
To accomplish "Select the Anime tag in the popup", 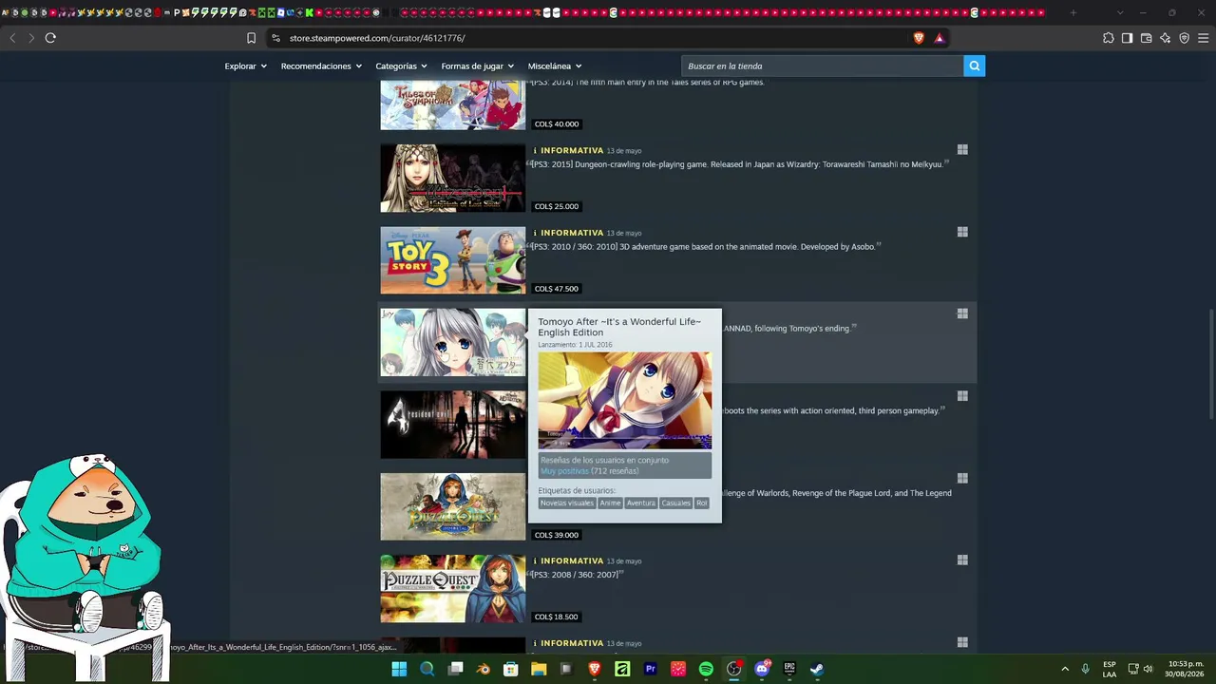I will click(x=610, y=503).
